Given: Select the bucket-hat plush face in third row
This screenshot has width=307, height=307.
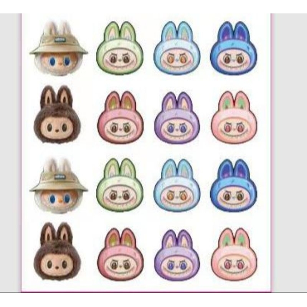Looking at the screenshot, I should click(59, 186).
